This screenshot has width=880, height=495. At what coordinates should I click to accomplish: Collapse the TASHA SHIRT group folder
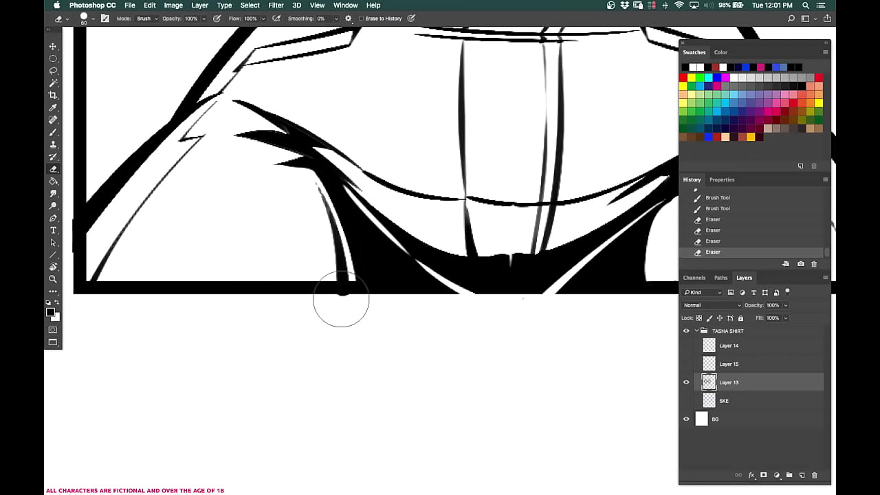coord(696,331)
